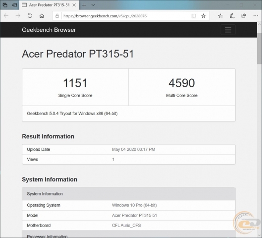Open the Favorites hub icon
Viewport: 262px width, 238px height.
tap(220, 16)
